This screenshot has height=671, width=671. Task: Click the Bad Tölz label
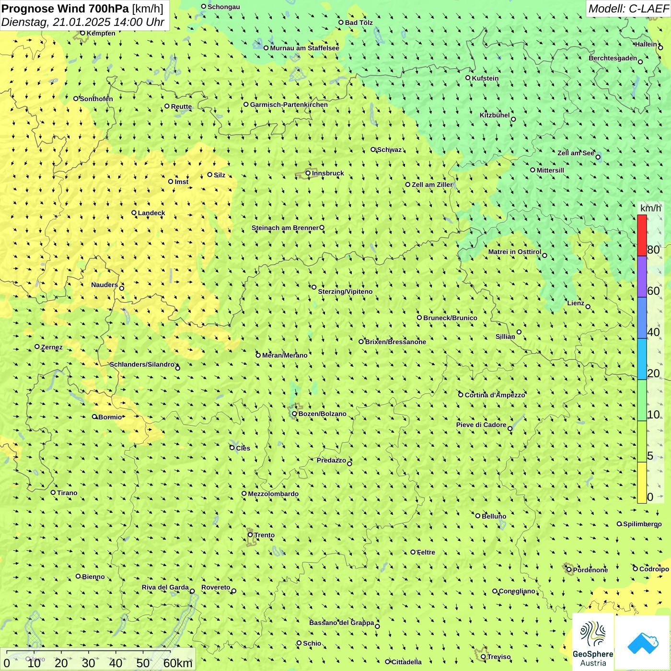click(x=359, y=23)
